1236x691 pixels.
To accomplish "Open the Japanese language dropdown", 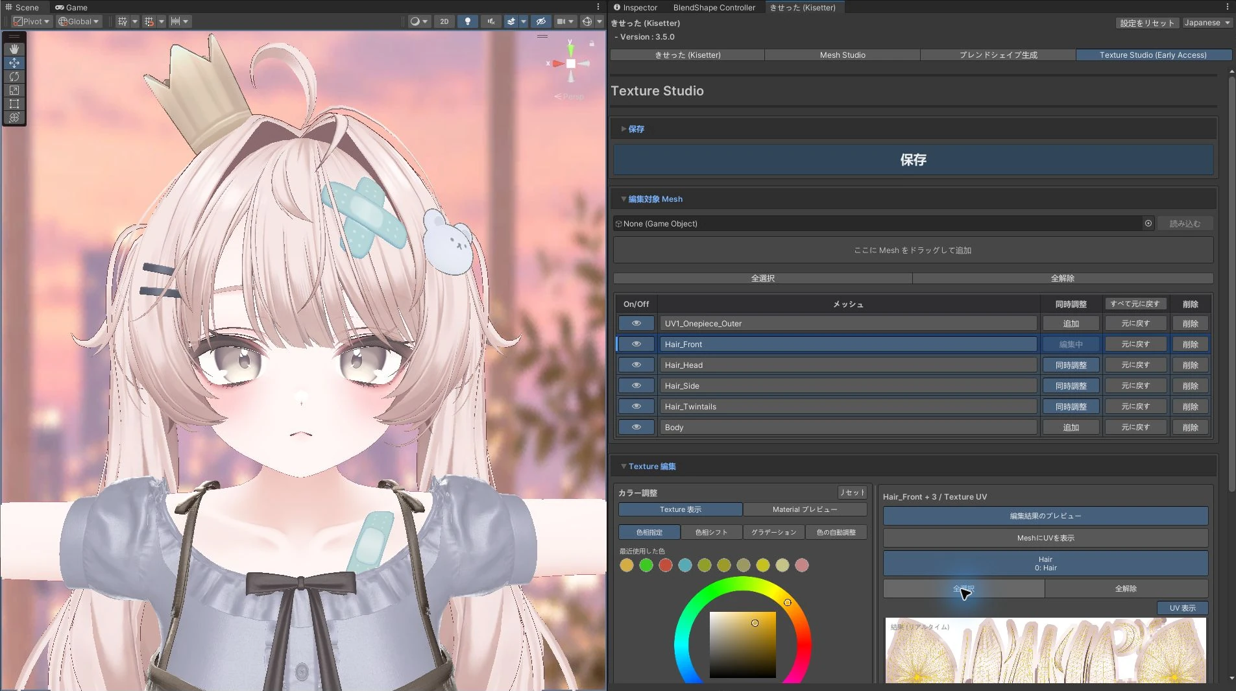I will pyautogui.click(x=1207, y=23).
